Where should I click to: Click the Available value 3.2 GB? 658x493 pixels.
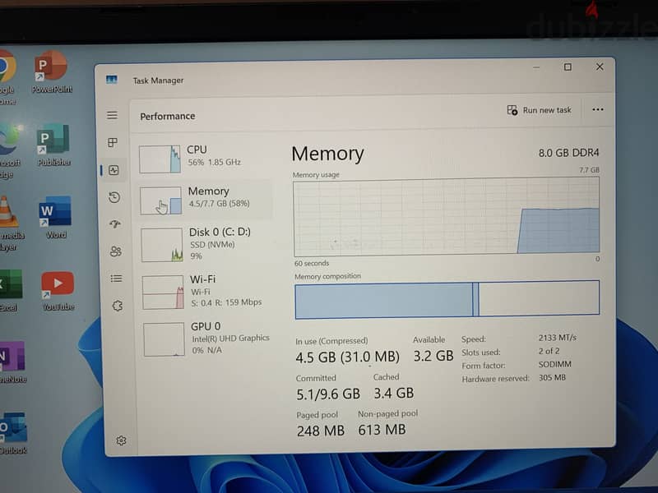tap(433, 356)
